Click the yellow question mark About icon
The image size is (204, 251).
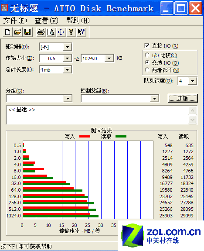(x=71, y=32)
